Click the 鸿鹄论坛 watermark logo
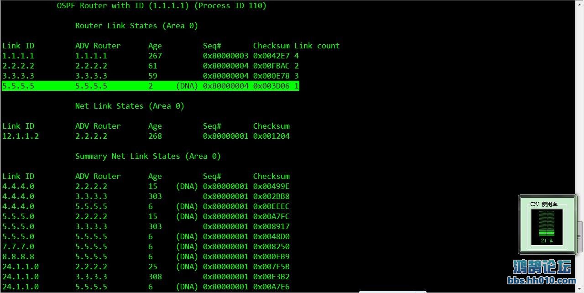 pyautogui.click(x=542, y=267)
